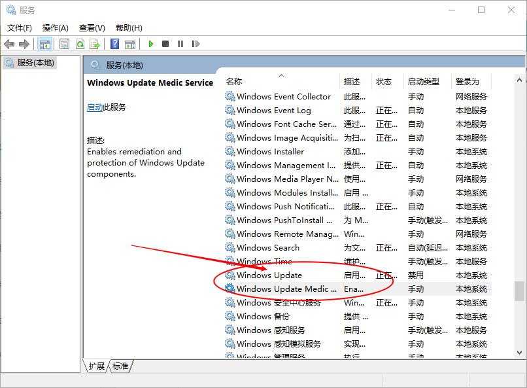Click the Forward navigation arrow

click(x=24, y=44)
